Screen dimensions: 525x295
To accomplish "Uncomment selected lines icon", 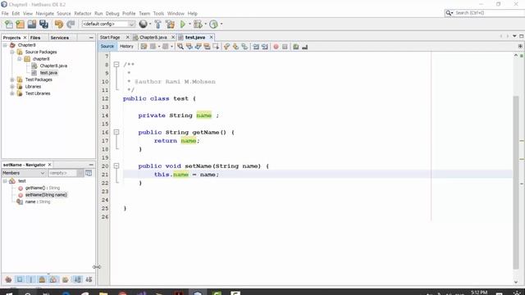I will click(x=304, y=47).
